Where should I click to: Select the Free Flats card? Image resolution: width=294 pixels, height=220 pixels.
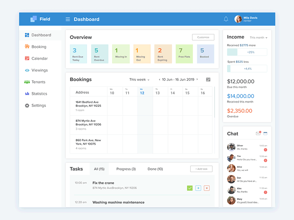tap(184, 54)
